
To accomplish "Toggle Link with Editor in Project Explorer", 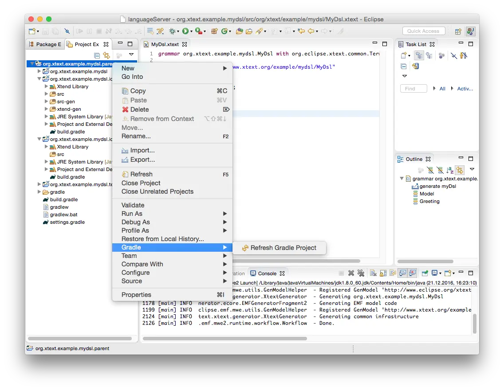I will click(x=106, y=55).
